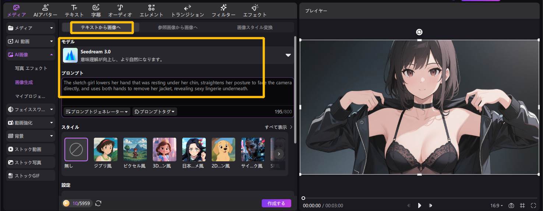Toggle the player grid overlay icon

point(522,205)
